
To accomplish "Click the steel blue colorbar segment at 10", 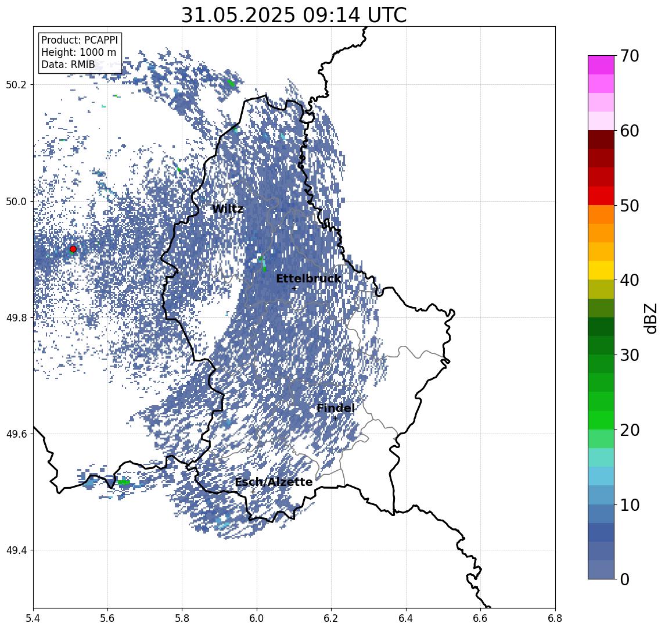I will pyautogui.click(x=601, y=513).
